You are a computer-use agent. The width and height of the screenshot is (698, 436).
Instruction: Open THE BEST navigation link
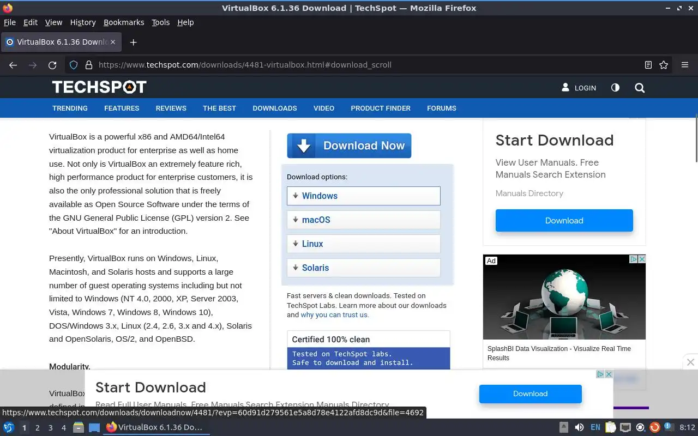[219, 108]
